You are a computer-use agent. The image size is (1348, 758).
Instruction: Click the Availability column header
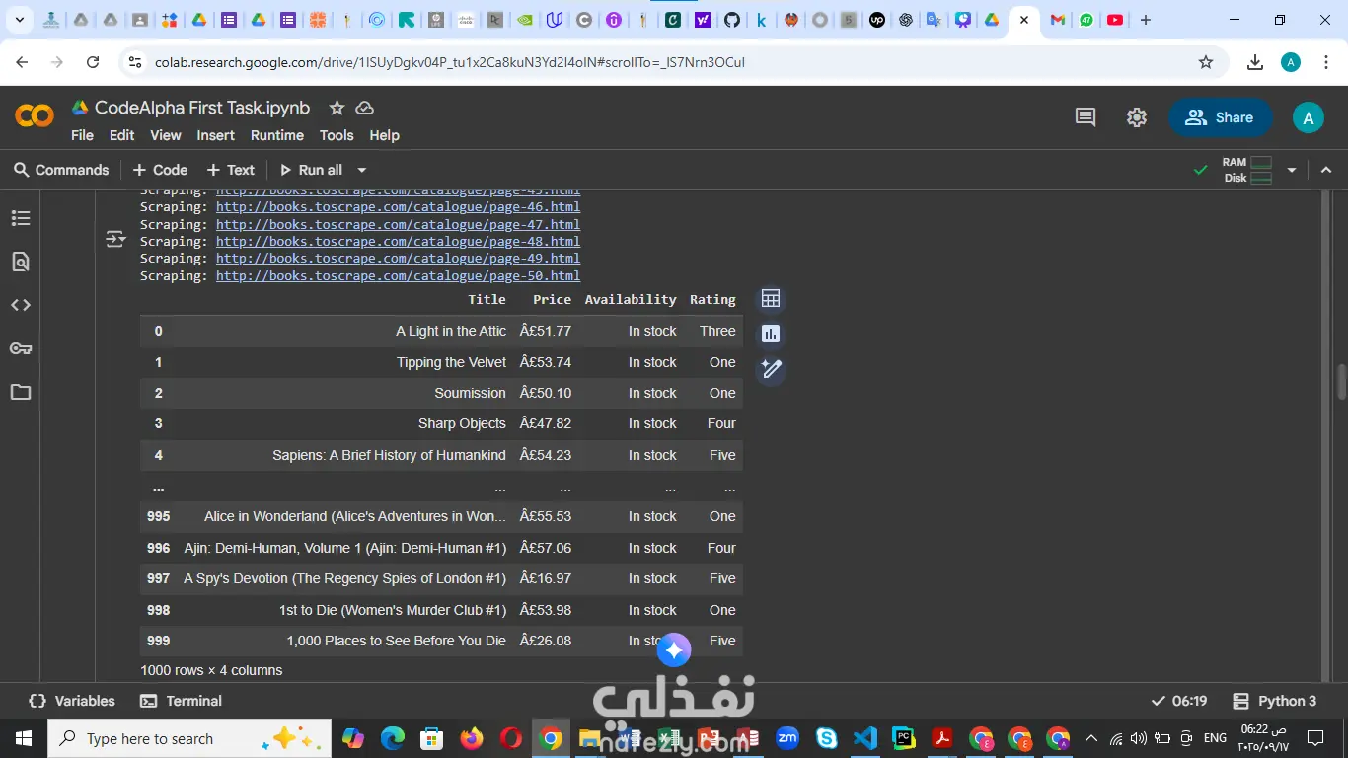pos(631,299)
